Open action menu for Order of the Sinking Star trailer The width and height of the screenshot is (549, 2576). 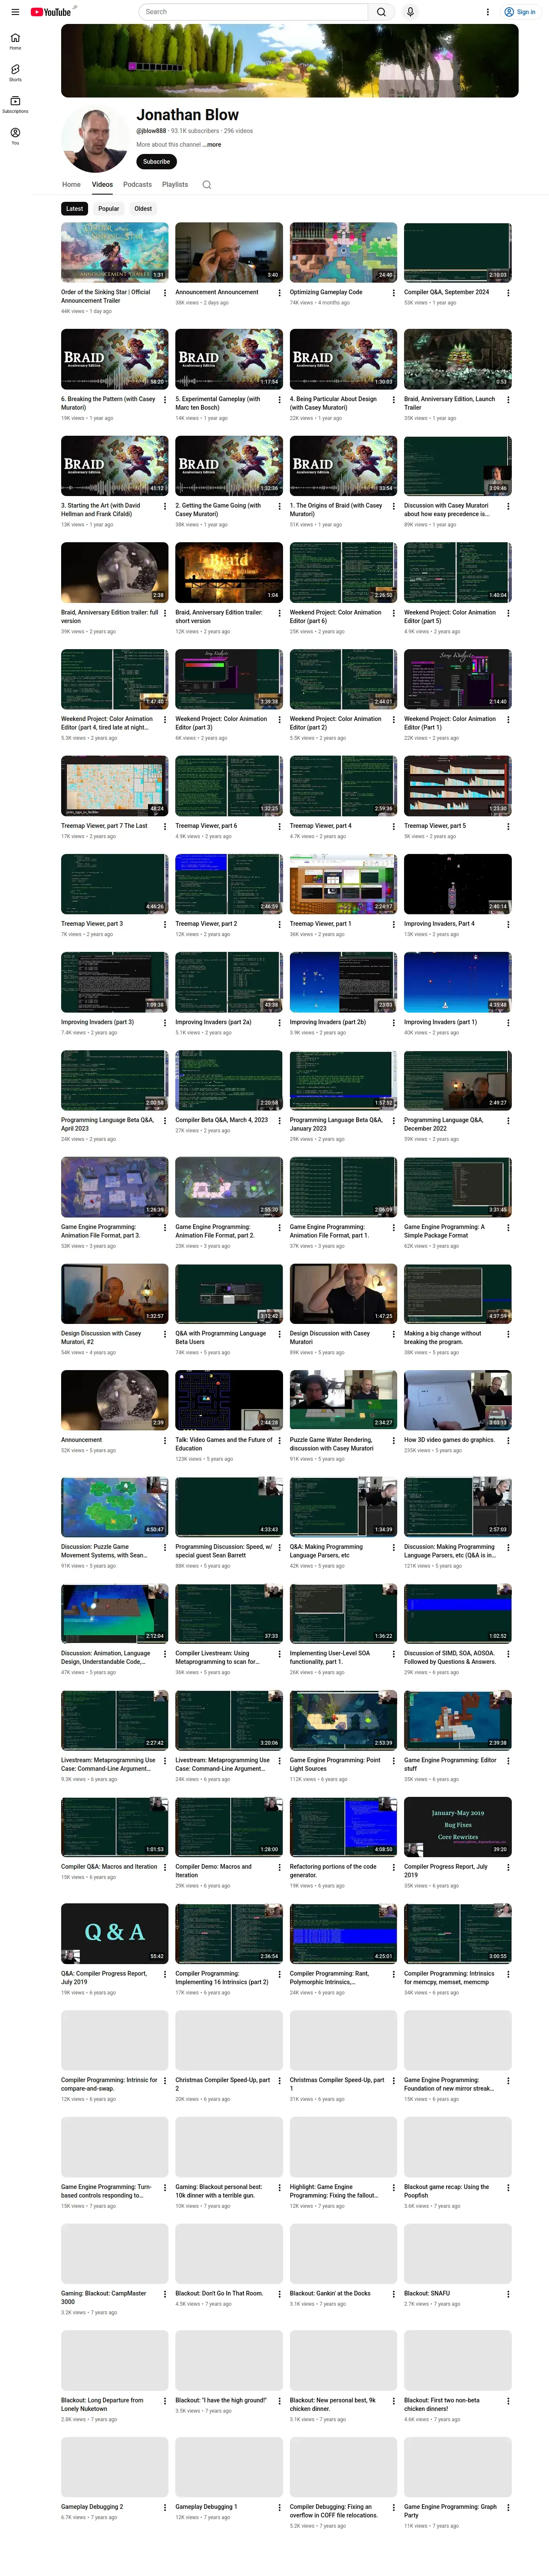tap(165, 293)
